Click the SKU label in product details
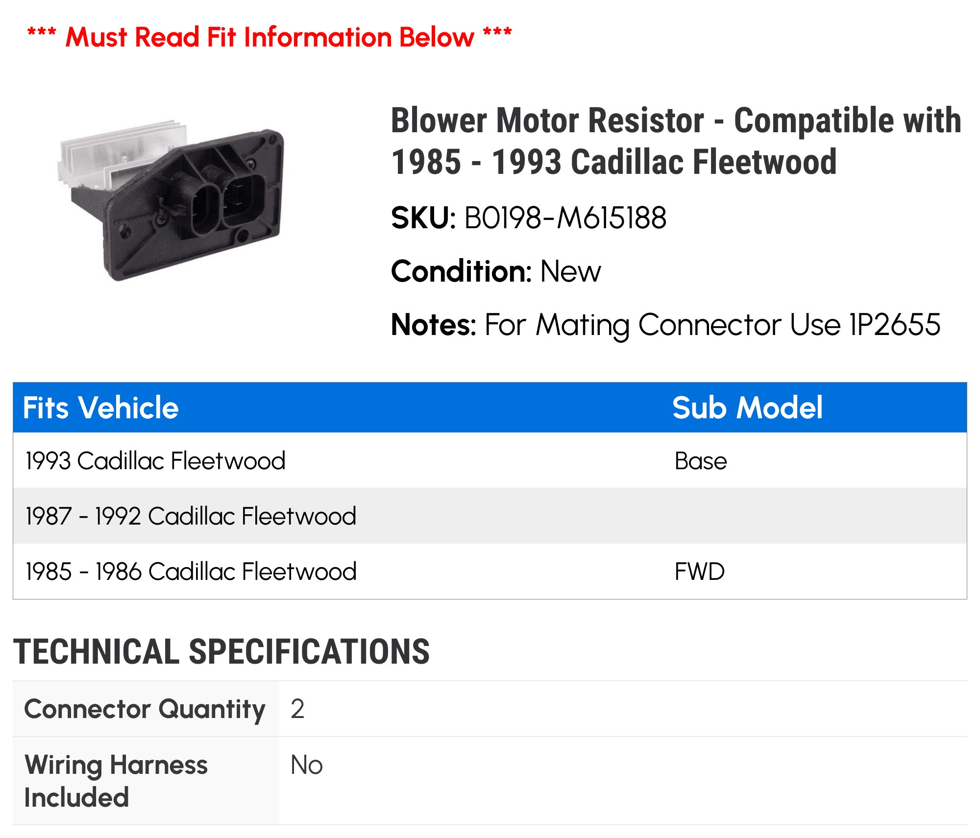The width and height of the screenshot is (980, 838). (424, 217)
